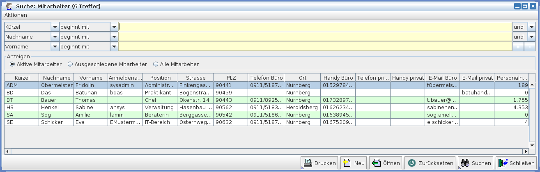Open the Aktionen menu
This screenshot has height=172, width=540.
click(x=16, y=15)
